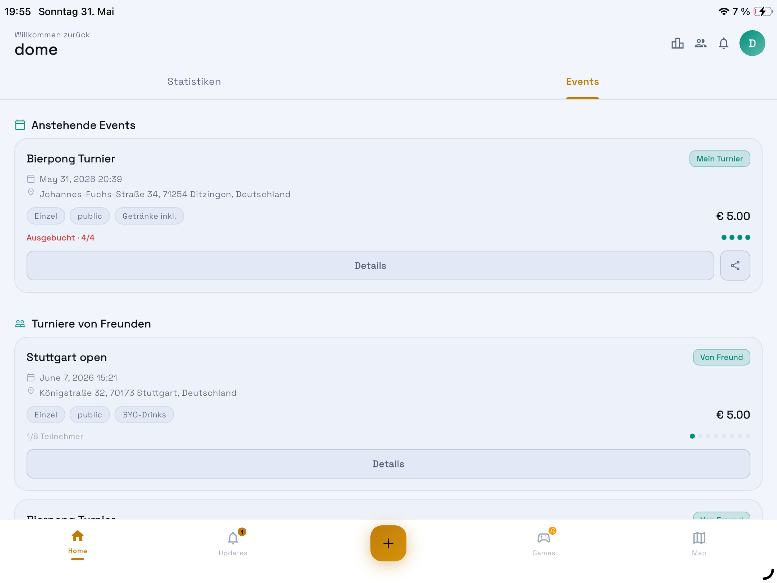
Task: Share the Bierpong Turnier event
Action: [x=735, y=266]
